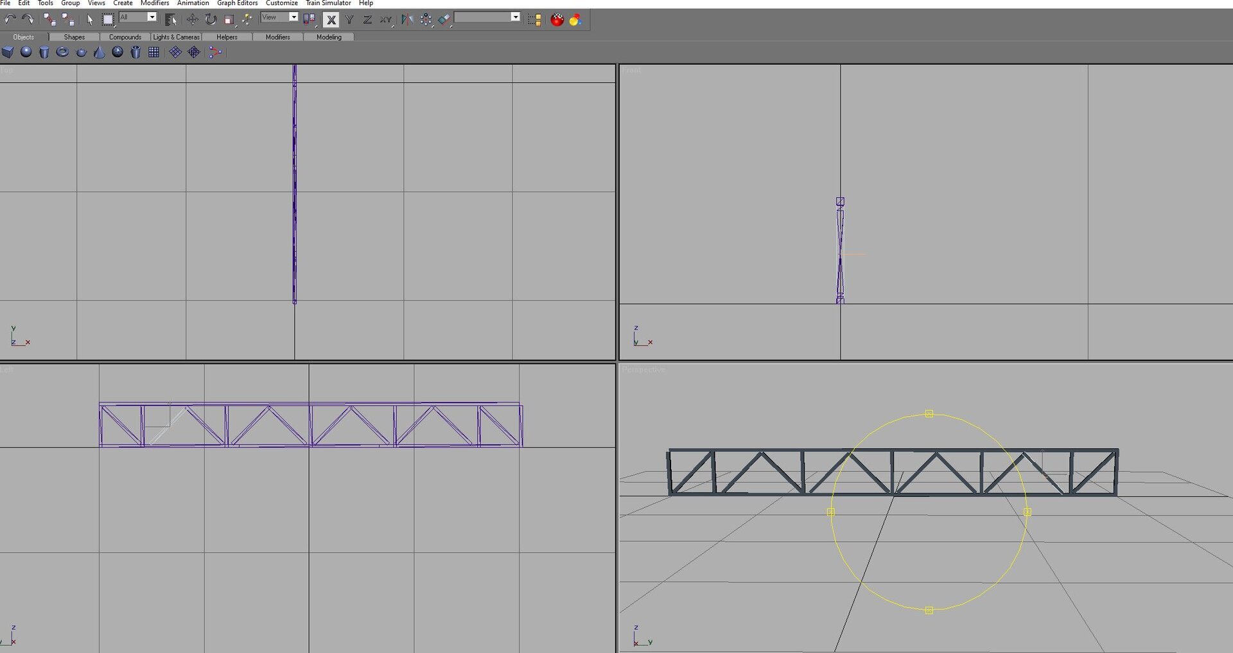Open the empty named selection set dropdown

point(515,17)
